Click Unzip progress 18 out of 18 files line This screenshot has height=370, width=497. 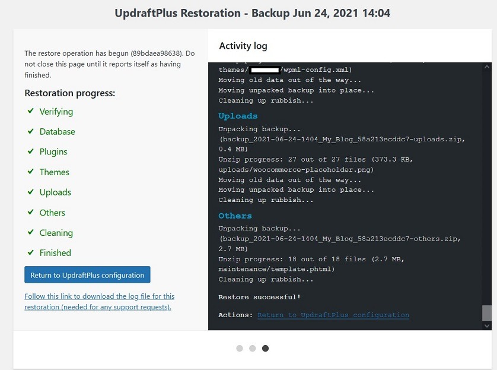point(311,260)
